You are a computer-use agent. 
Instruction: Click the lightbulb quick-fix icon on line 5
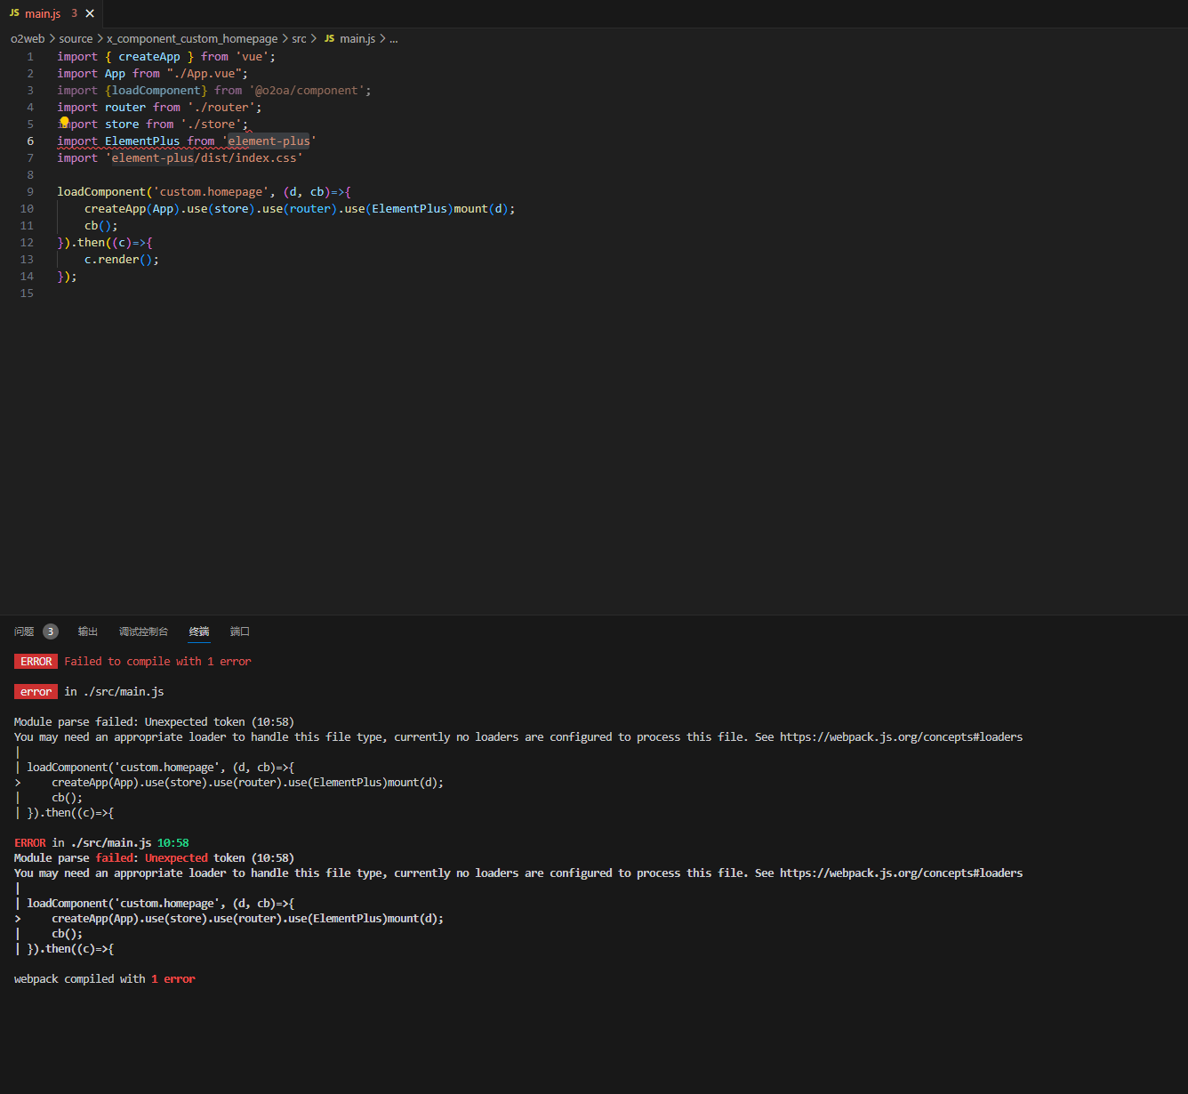point(64,122)
